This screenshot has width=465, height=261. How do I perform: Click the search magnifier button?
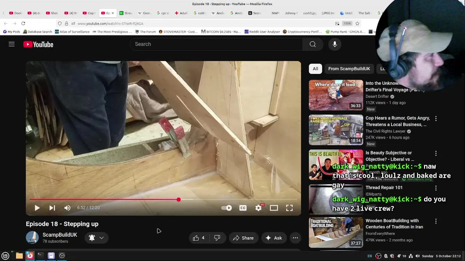pos(312,44)
